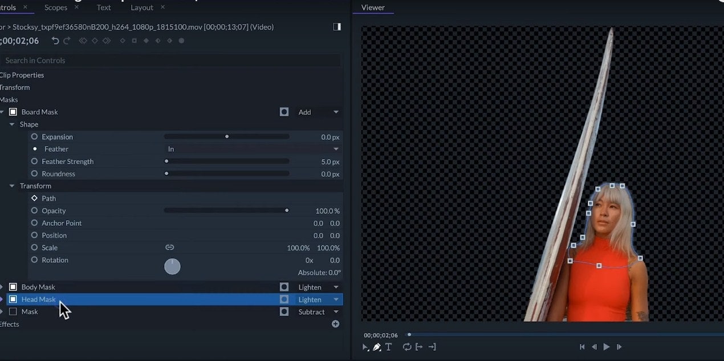The height and width of the screenshot is (361, 724).
Task: Click invert icon on the Mask row
Action: coord(284,312)
